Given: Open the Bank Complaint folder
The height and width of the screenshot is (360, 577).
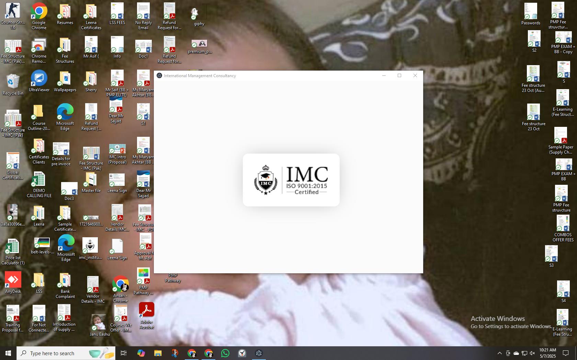Looking at the screenshot, I should coord(65,285).
